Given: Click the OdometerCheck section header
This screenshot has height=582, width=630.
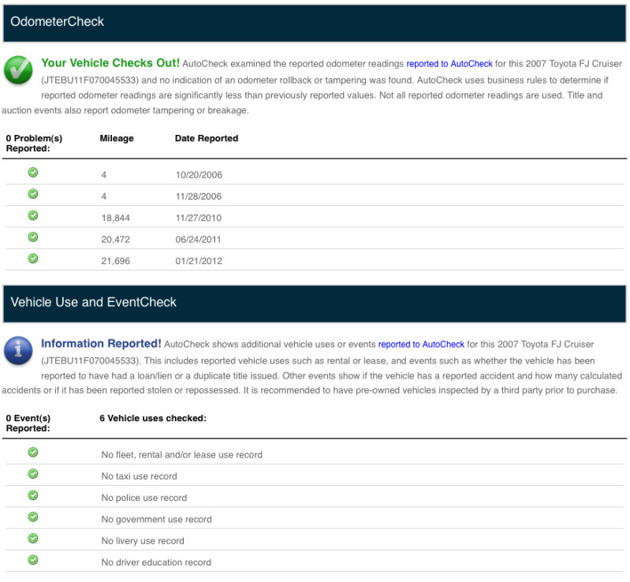Looking at the screenshot, I should pos(315,23).
